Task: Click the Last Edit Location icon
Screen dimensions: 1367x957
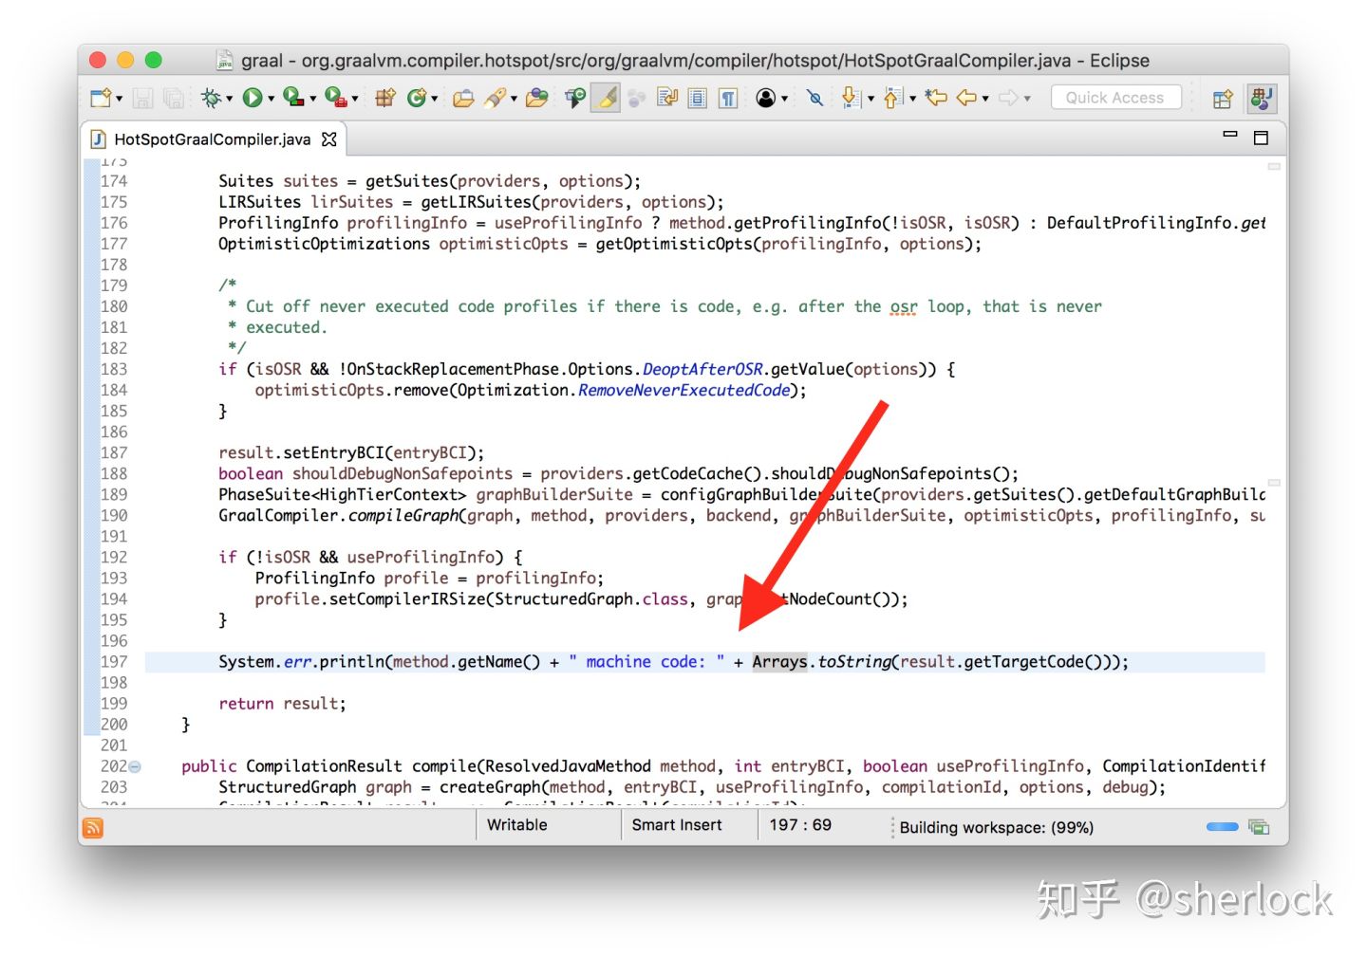Action: [936, 98]
